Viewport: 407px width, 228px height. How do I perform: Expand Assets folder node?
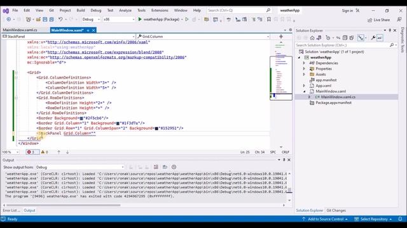click(304, 75)
